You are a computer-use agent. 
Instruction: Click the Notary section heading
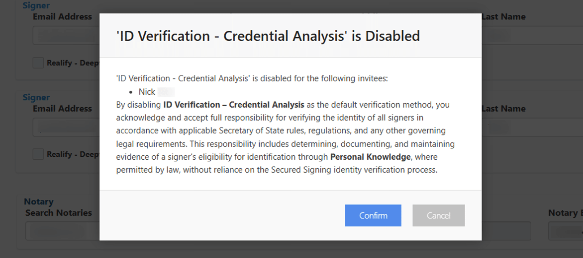click(39, 201)
